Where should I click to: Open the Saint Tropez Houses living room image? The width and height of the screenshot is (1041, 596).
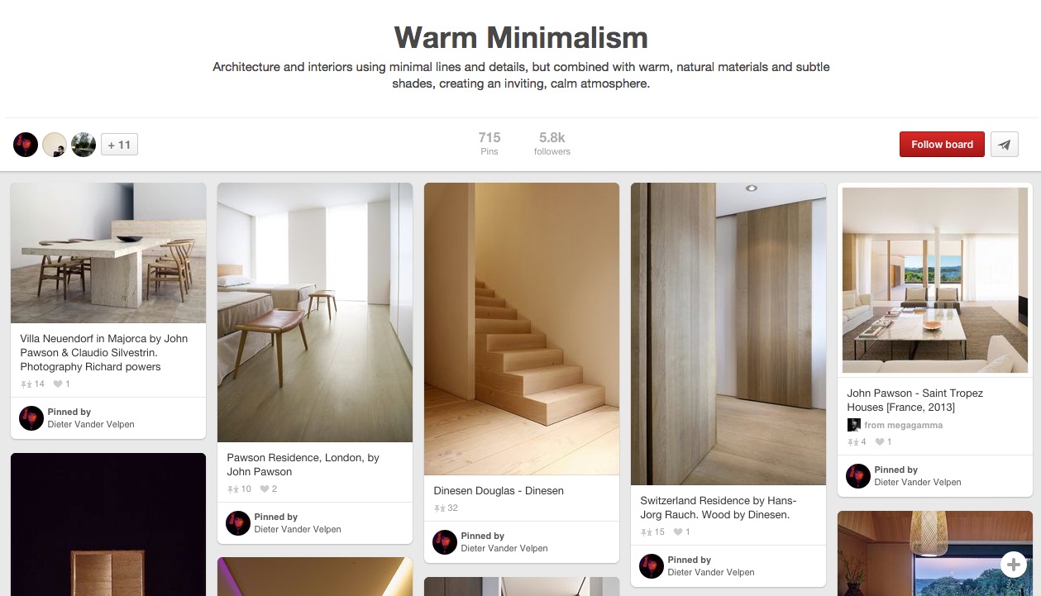[935, 280]
